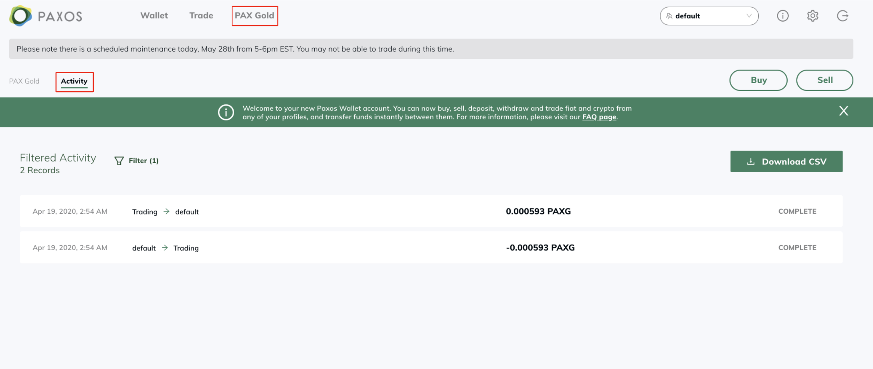Image resolution: width=873 pixels, height=369 pixels.
Task: Switch to the PAX Gold sub-tab
Action: pyautogui.click(x=24, y=81)
